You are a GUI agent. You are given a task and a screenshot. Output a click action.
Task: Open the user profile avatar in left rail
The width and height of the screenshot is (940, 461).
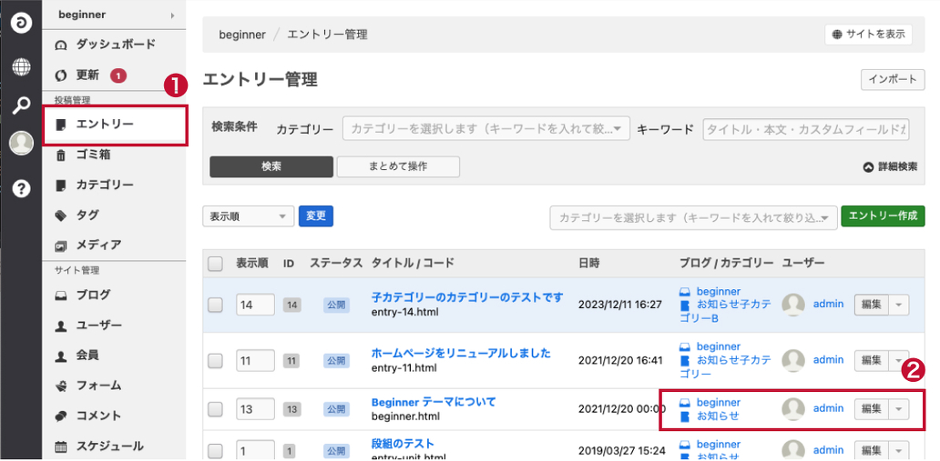[21, 144]
